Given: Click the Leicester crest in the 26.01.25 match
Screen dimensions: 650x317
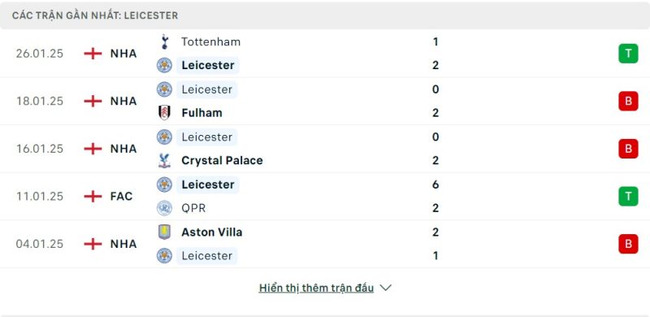Looking at the screenshot, I should [x=165, y=65].
